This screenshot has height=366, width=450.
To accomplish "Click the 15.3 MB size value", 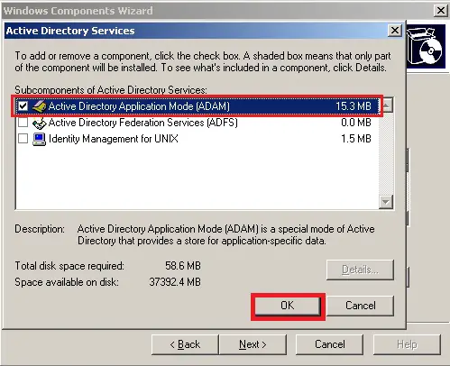I will pos(354,106).
